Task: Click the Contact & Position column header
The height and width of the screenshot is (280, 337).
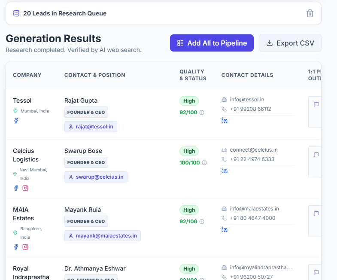Action: pos(94,75)
